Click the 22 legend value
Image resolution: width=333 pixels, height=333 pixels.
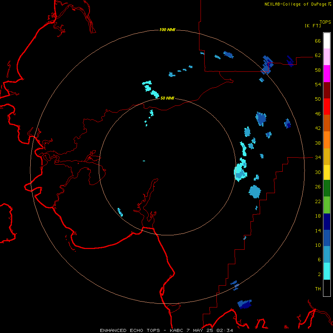click(318, 201)
